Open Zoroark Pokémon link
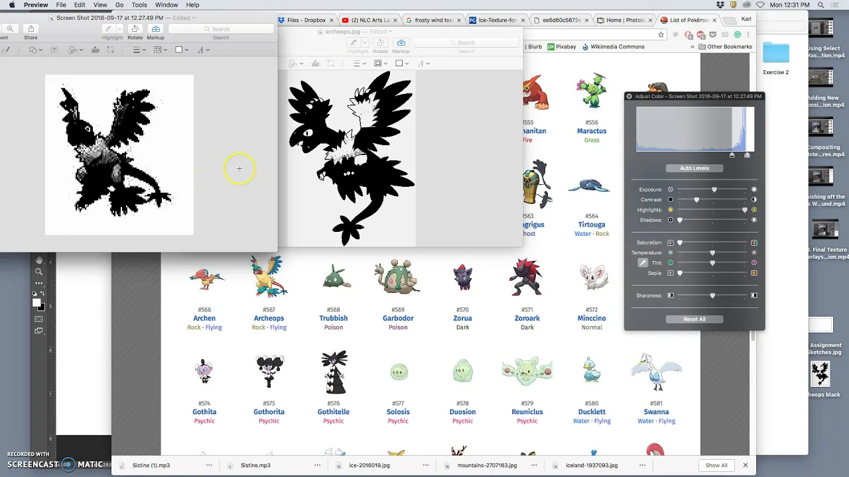849x477 pixels. [x=527, y=318]
